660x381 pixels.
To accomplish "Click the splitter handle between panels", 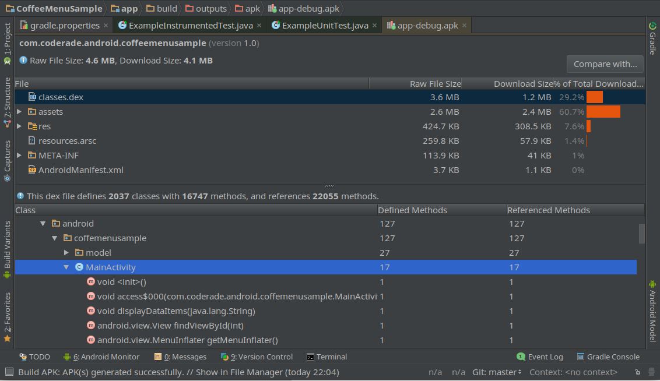I will click(329, 185).
